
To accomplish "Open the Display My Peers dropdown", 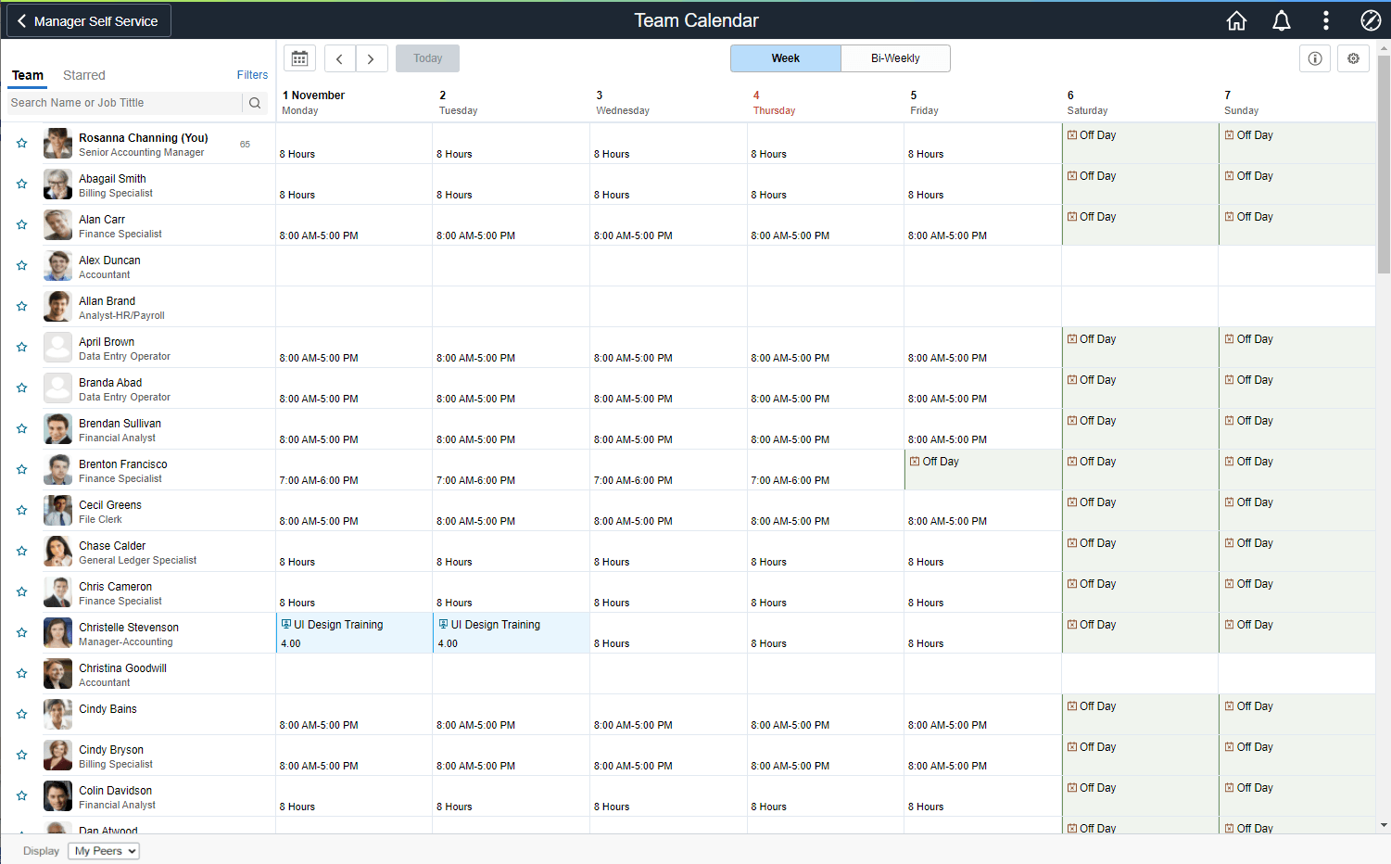I will (103, 850).
